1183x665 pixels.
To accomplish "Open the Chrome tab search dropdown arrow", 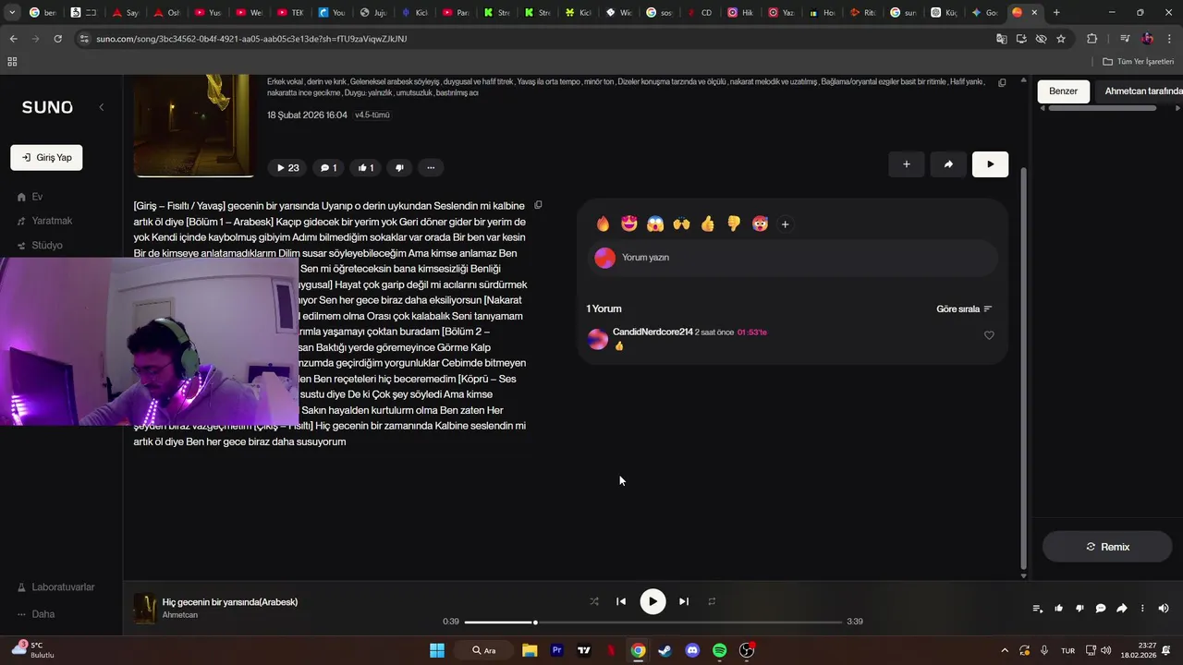I will tap(12, 12).
